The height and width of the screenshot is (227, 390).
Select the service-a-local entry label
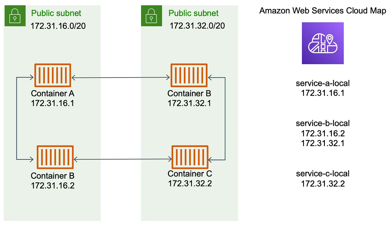click(323, 83)
